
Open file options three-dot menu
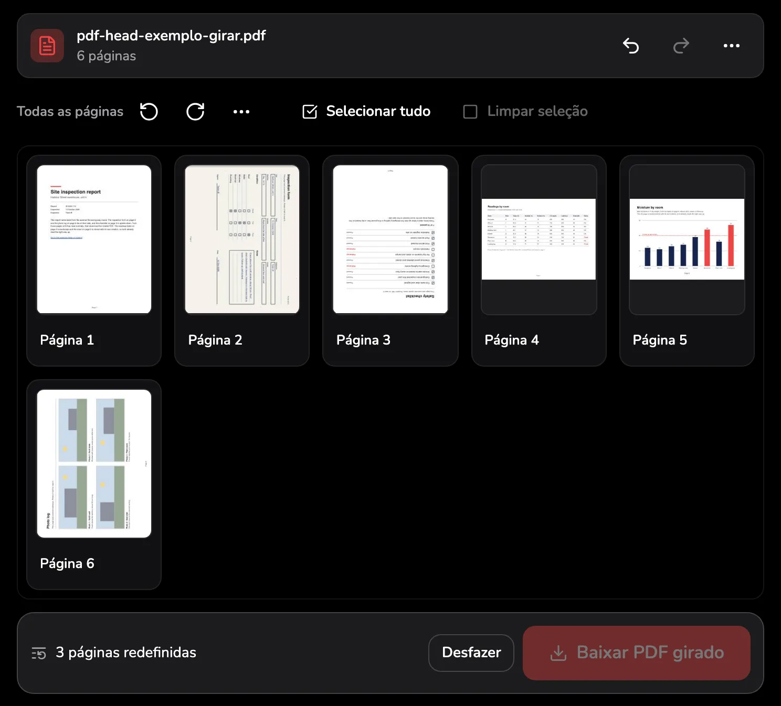[732, 46]
